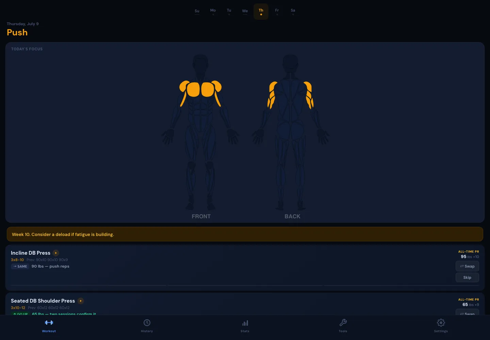Viewport: 490px width, 340px height.
Task: Click the FRONT body muscle diagram
Action: [201, 133]
